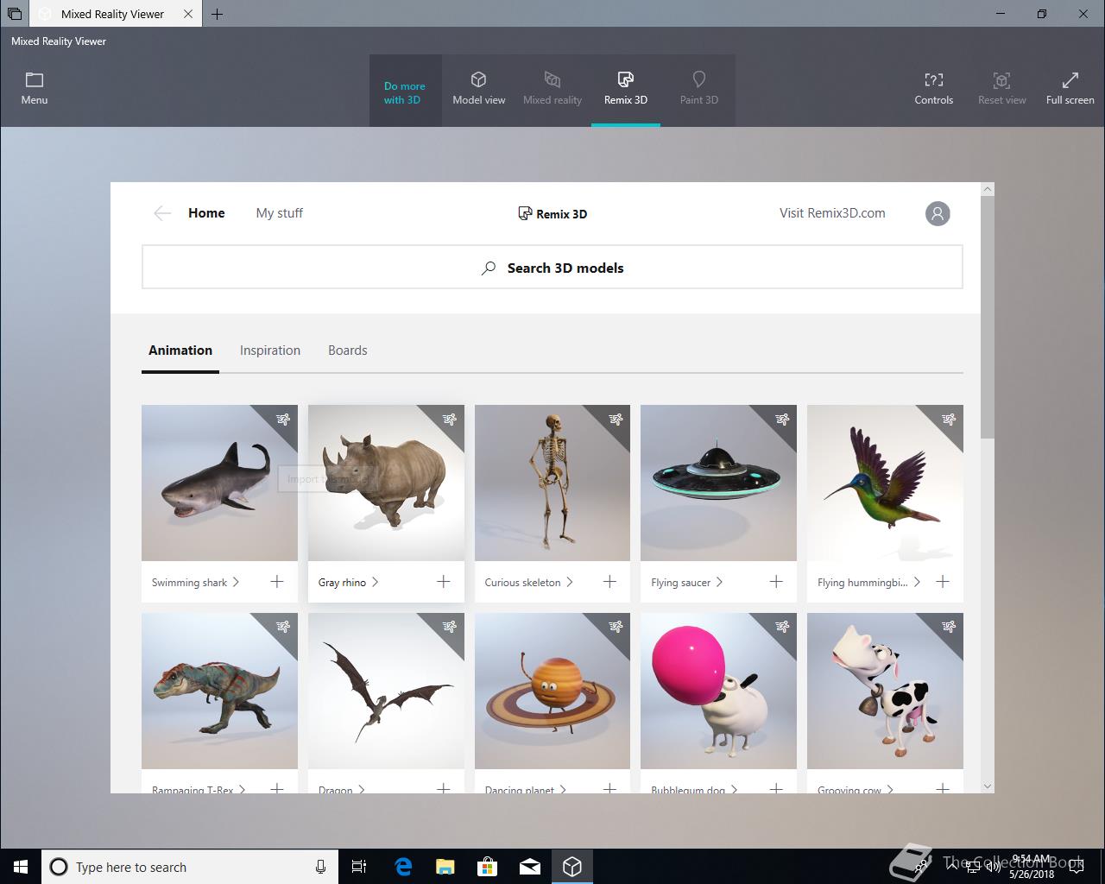Screen dimensions: 1105x884
Task: Click animation badge on Rampaging T-Rex
Action: point(283,628)
